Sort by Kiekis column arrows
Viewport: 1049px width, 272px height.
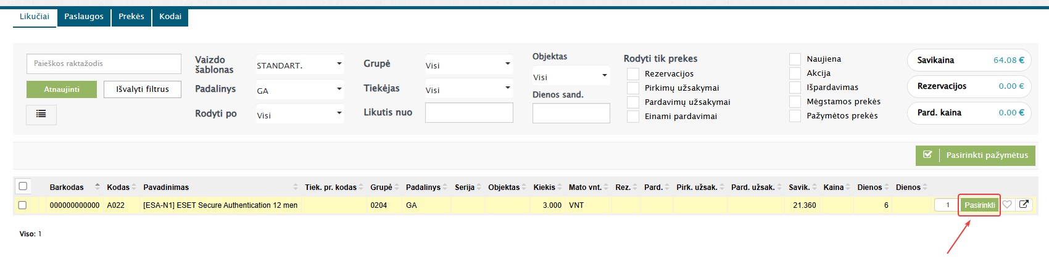point(560,187)
